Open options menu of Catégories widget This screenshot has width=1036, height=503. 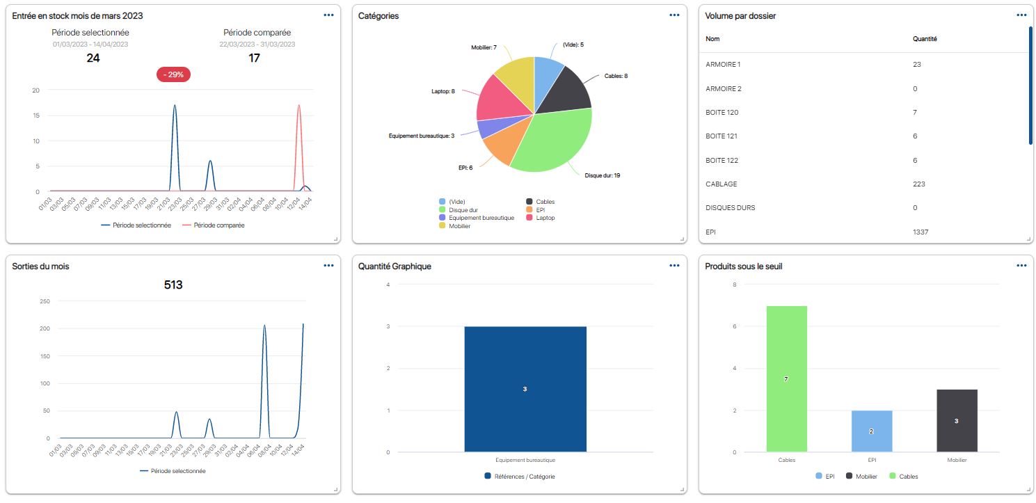click(674, 15)
